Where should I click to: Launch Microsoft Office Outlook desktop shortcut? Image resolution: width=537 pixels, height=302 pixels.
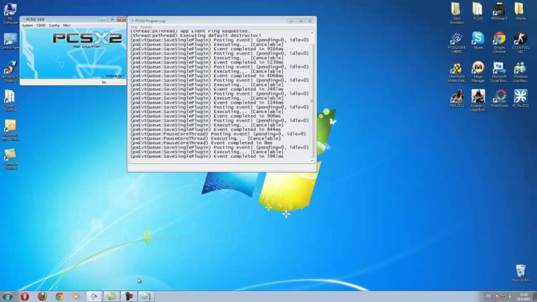(10, 130)
